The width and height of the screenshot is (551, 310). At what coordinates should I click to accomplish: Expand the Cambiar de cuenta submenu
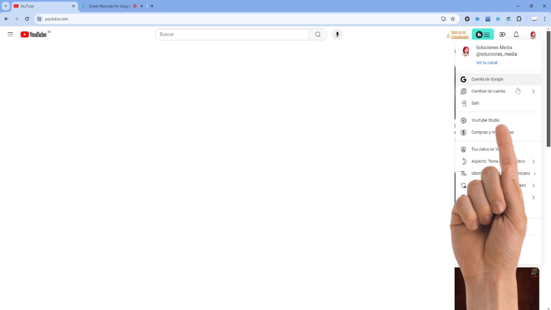click(x=533, y=91)
